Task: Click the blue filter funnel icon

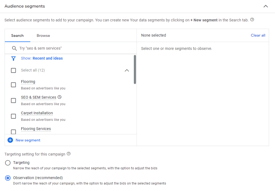Action: pyautogui.click(x=14, y=59)
